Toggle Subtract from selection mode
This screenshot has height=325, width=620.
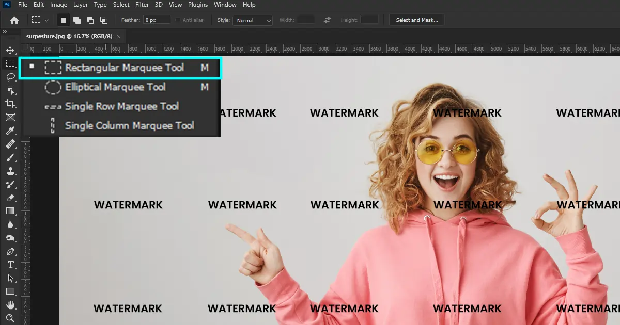92,20
